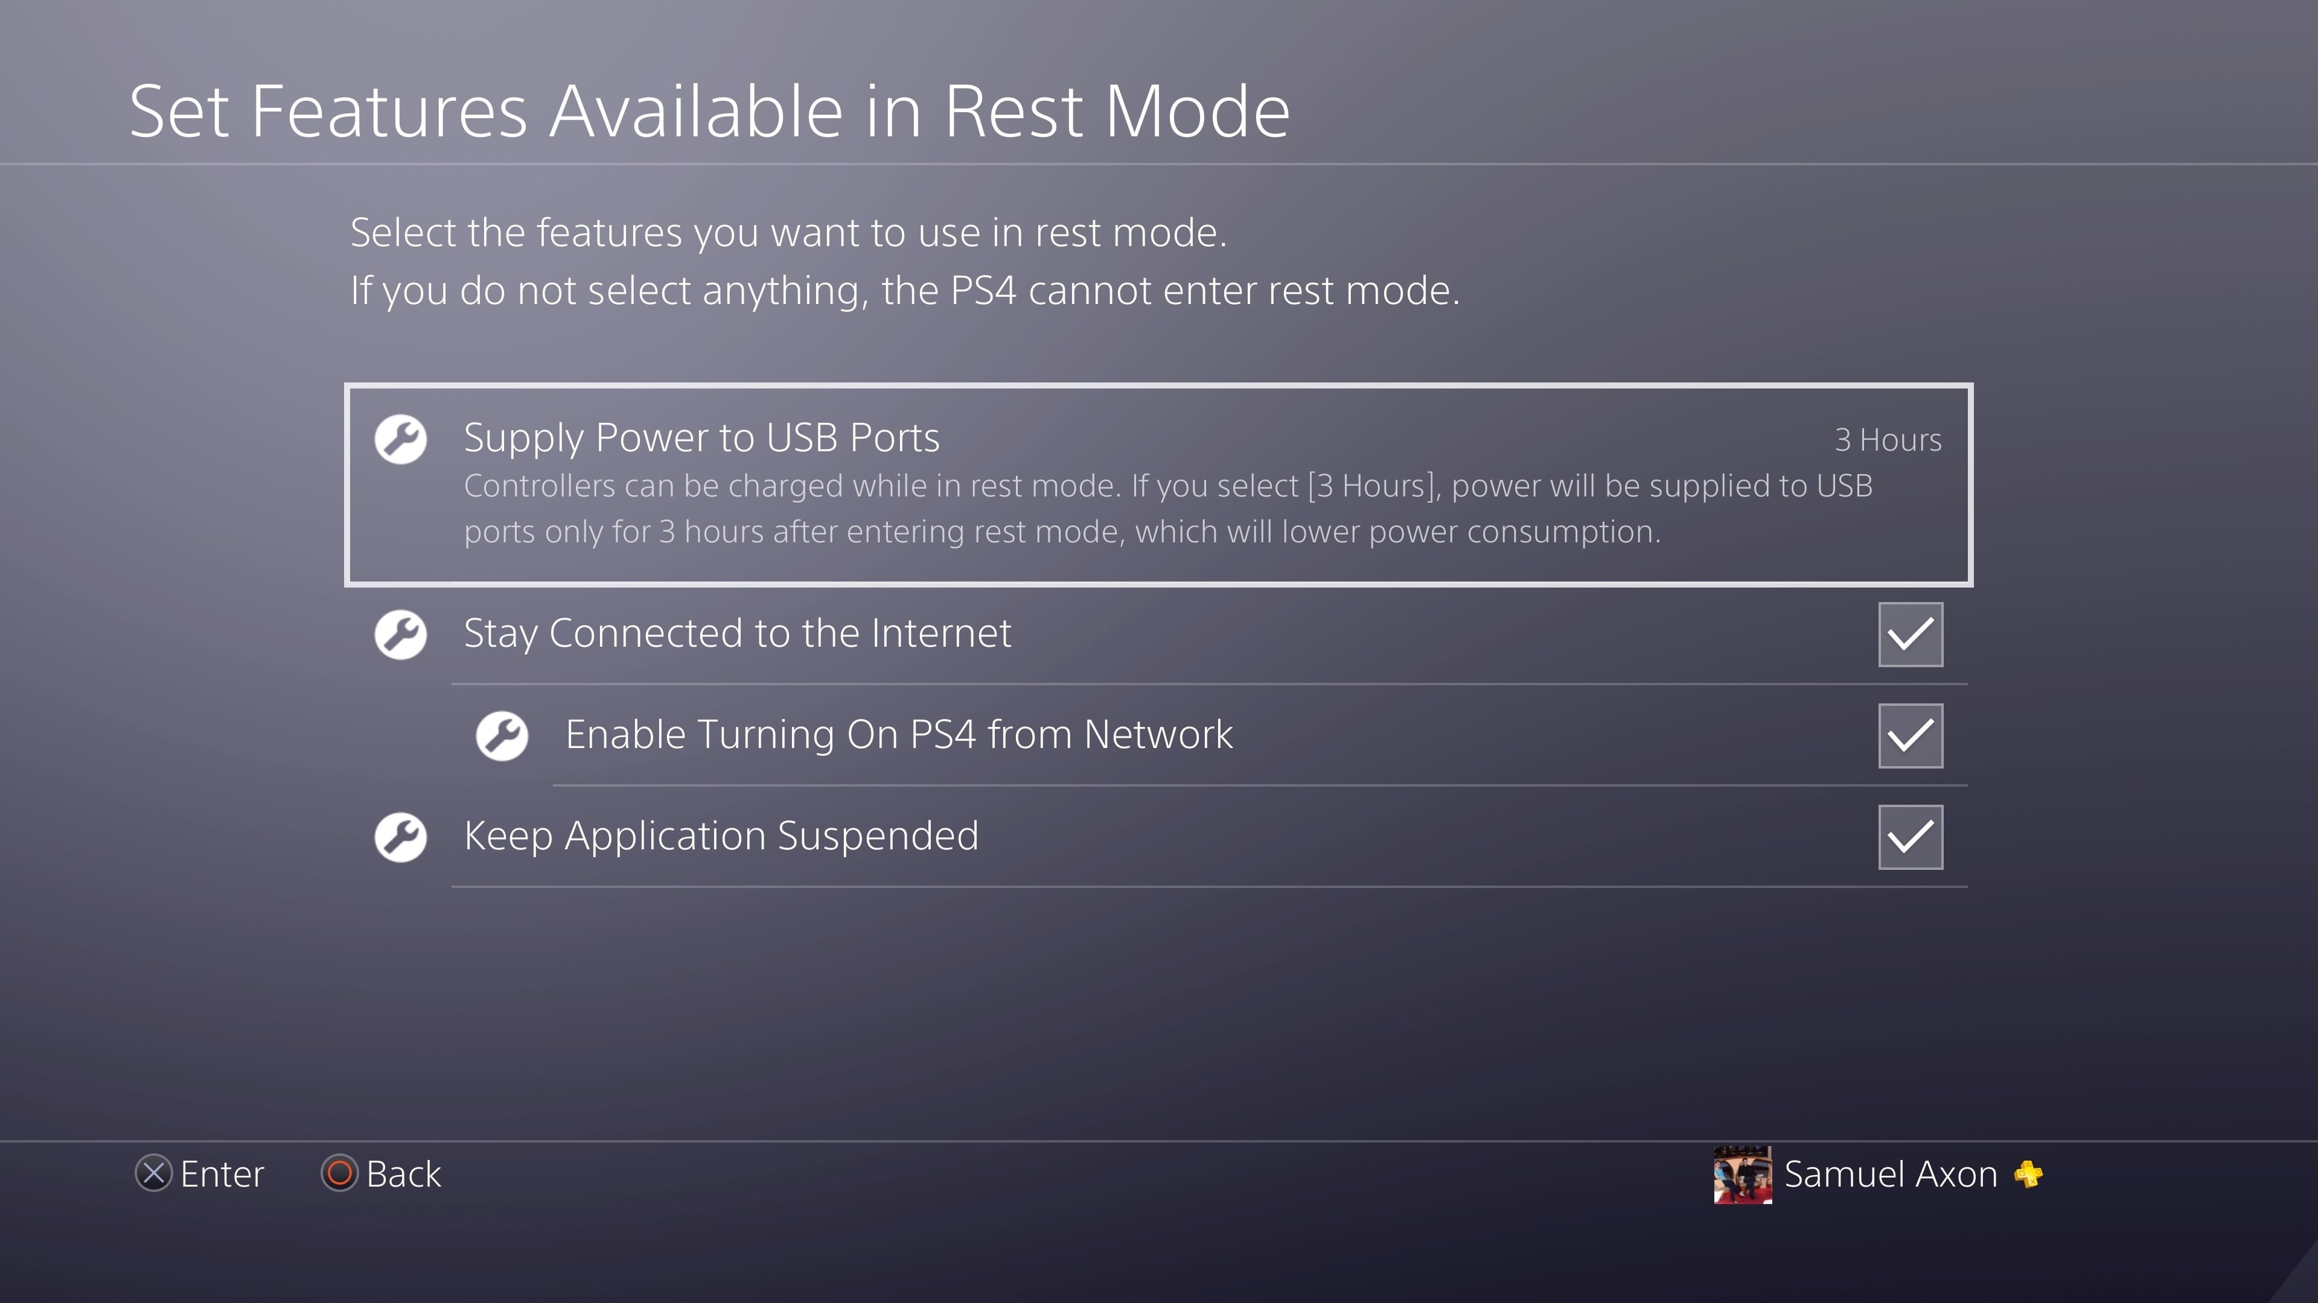The height and width of the screenshot is (1303, 2318).
Task: Select the Supply Power to USB Ports option
Action: click(x=1159, y=484)
